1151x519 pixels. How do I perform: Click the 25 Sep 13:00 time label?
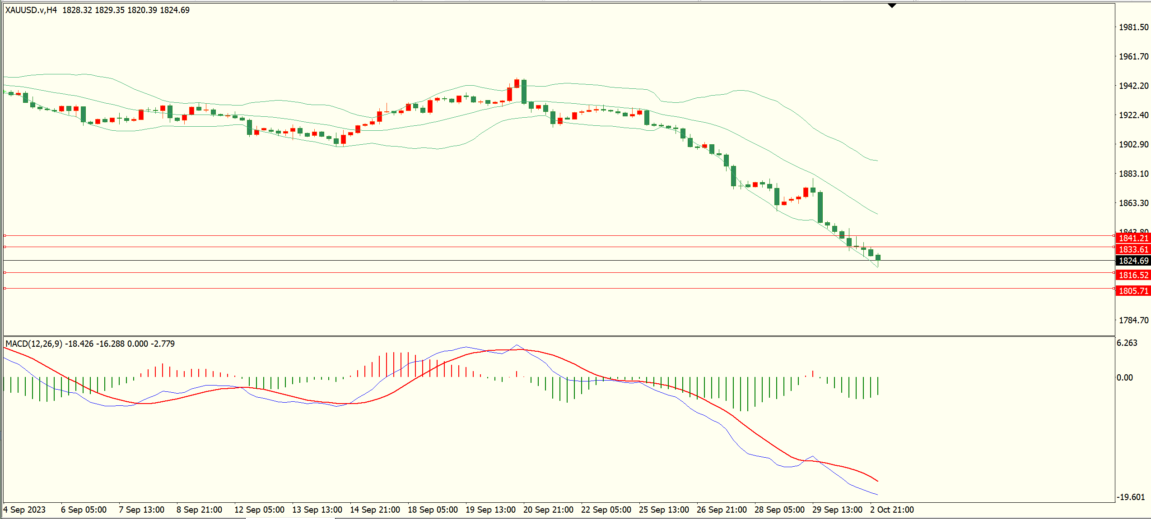pos(664,510)
